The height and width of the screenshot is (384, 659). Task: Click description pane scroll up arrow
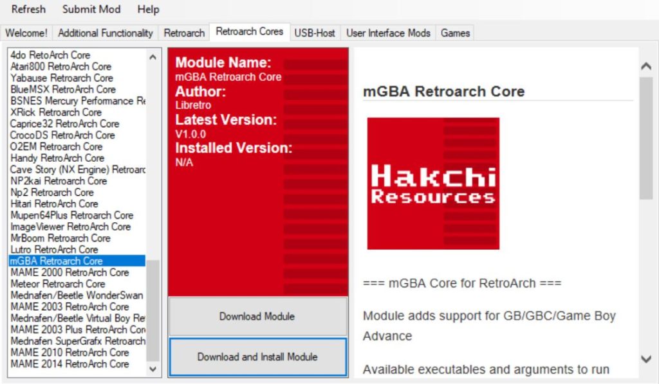coord(646,66)
